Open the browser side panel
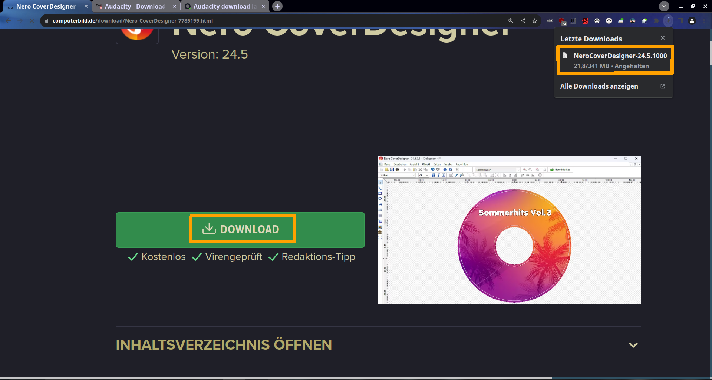 pyautogui.click(x=680, y=21)
